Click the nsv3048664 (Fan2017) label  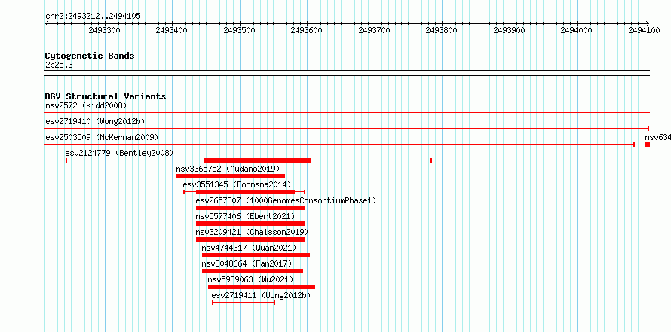(x=247, y=263)
